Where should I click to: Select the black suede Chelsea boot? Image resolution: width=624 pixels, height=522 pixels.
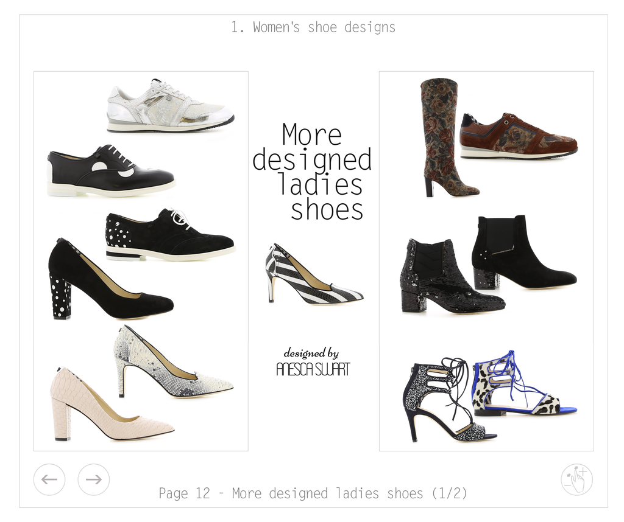coord(524,252)
